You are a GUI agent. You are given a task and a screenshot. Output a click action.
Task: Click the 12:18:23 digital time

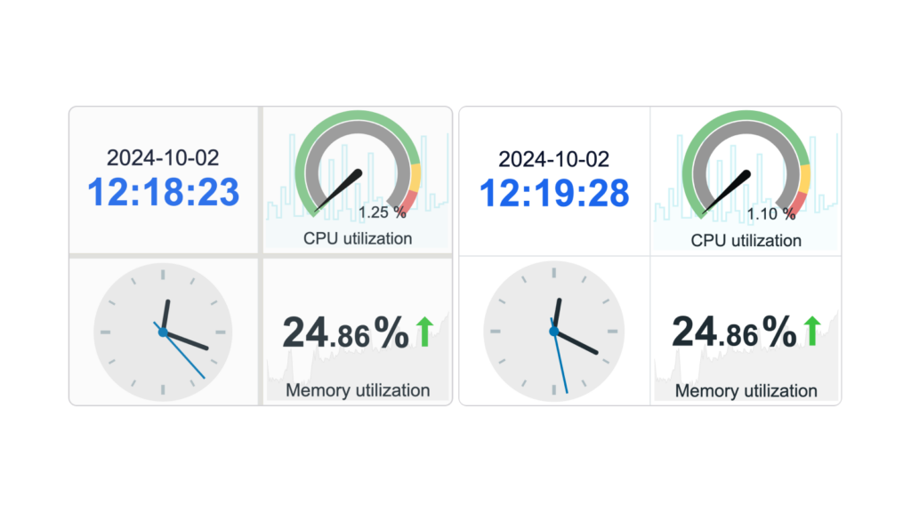[x=164, y=192]
